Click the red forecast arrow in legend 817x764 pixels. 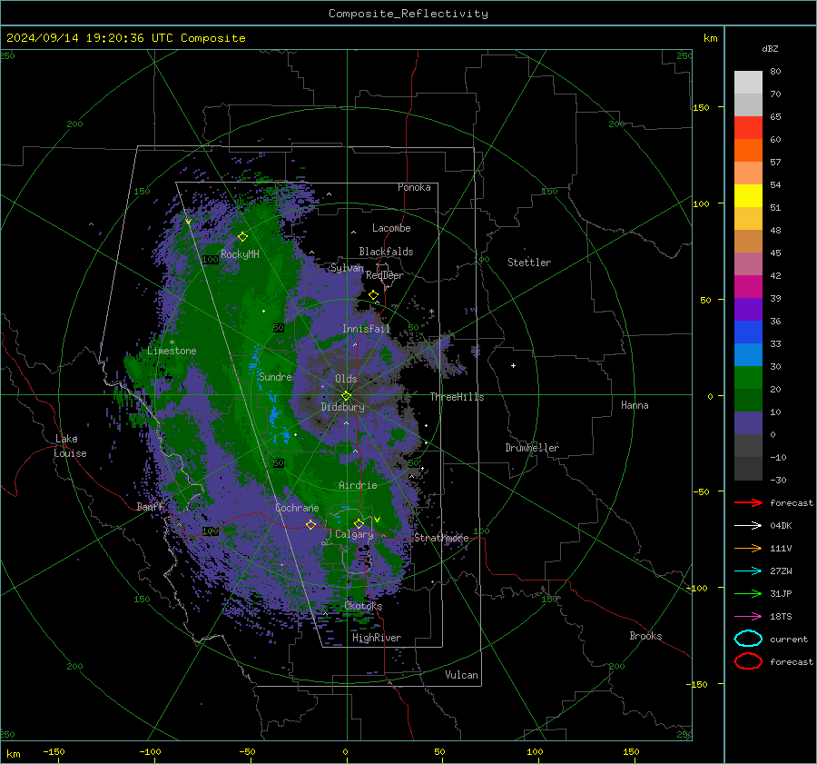pos(748,502)
